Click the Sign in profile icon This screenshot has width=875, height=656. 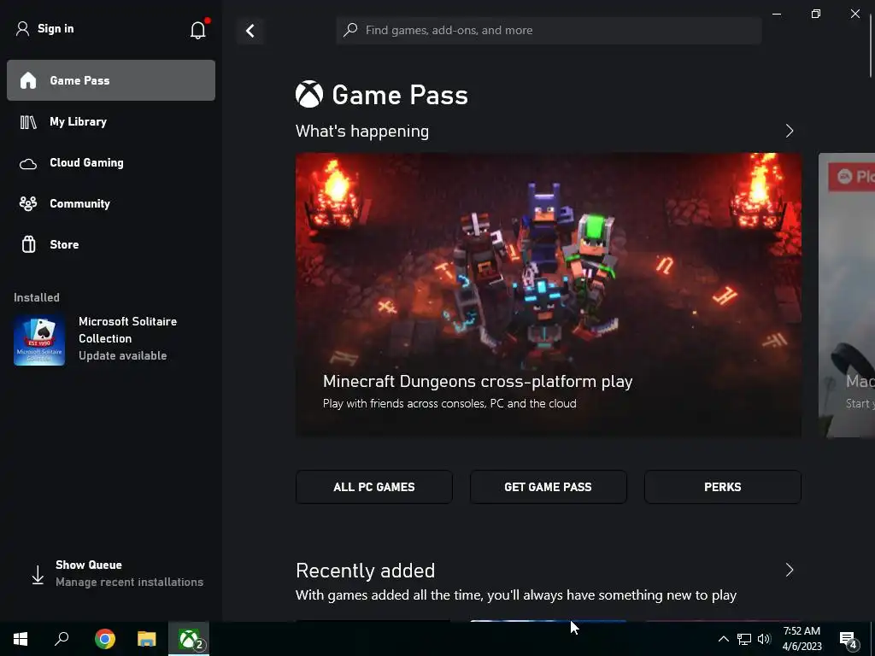point(22,28)
